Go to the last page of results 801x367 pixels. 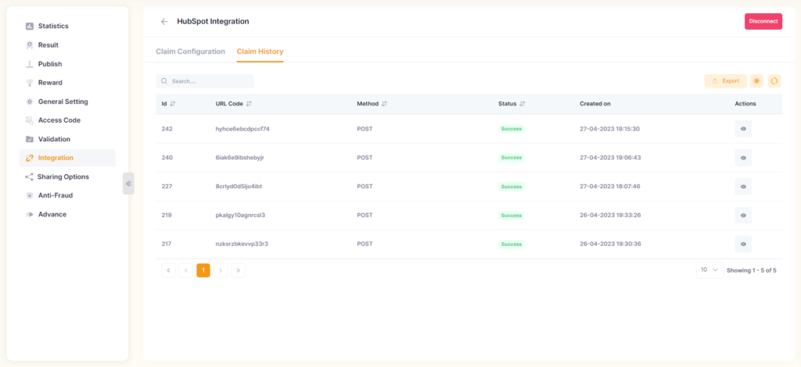238,270
